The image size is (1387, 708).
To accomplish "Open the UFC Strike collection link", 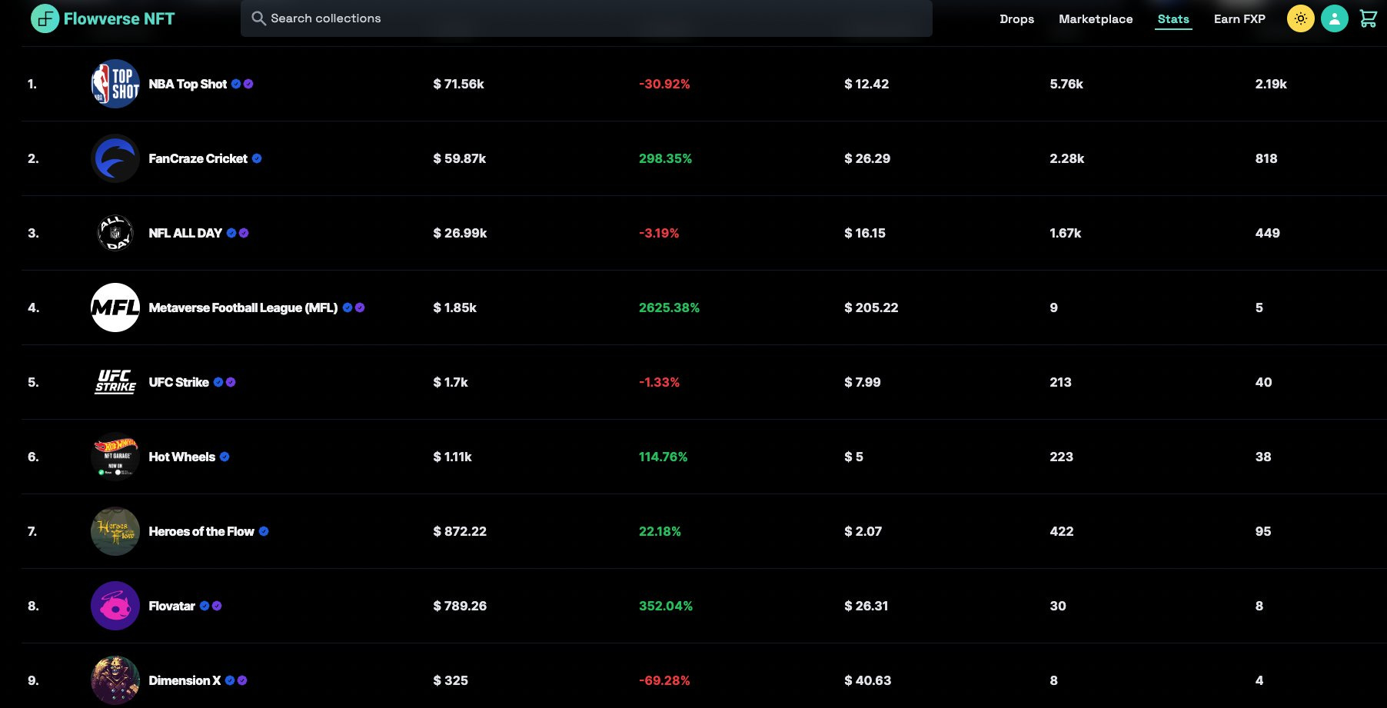I will [x=178, y=382].
